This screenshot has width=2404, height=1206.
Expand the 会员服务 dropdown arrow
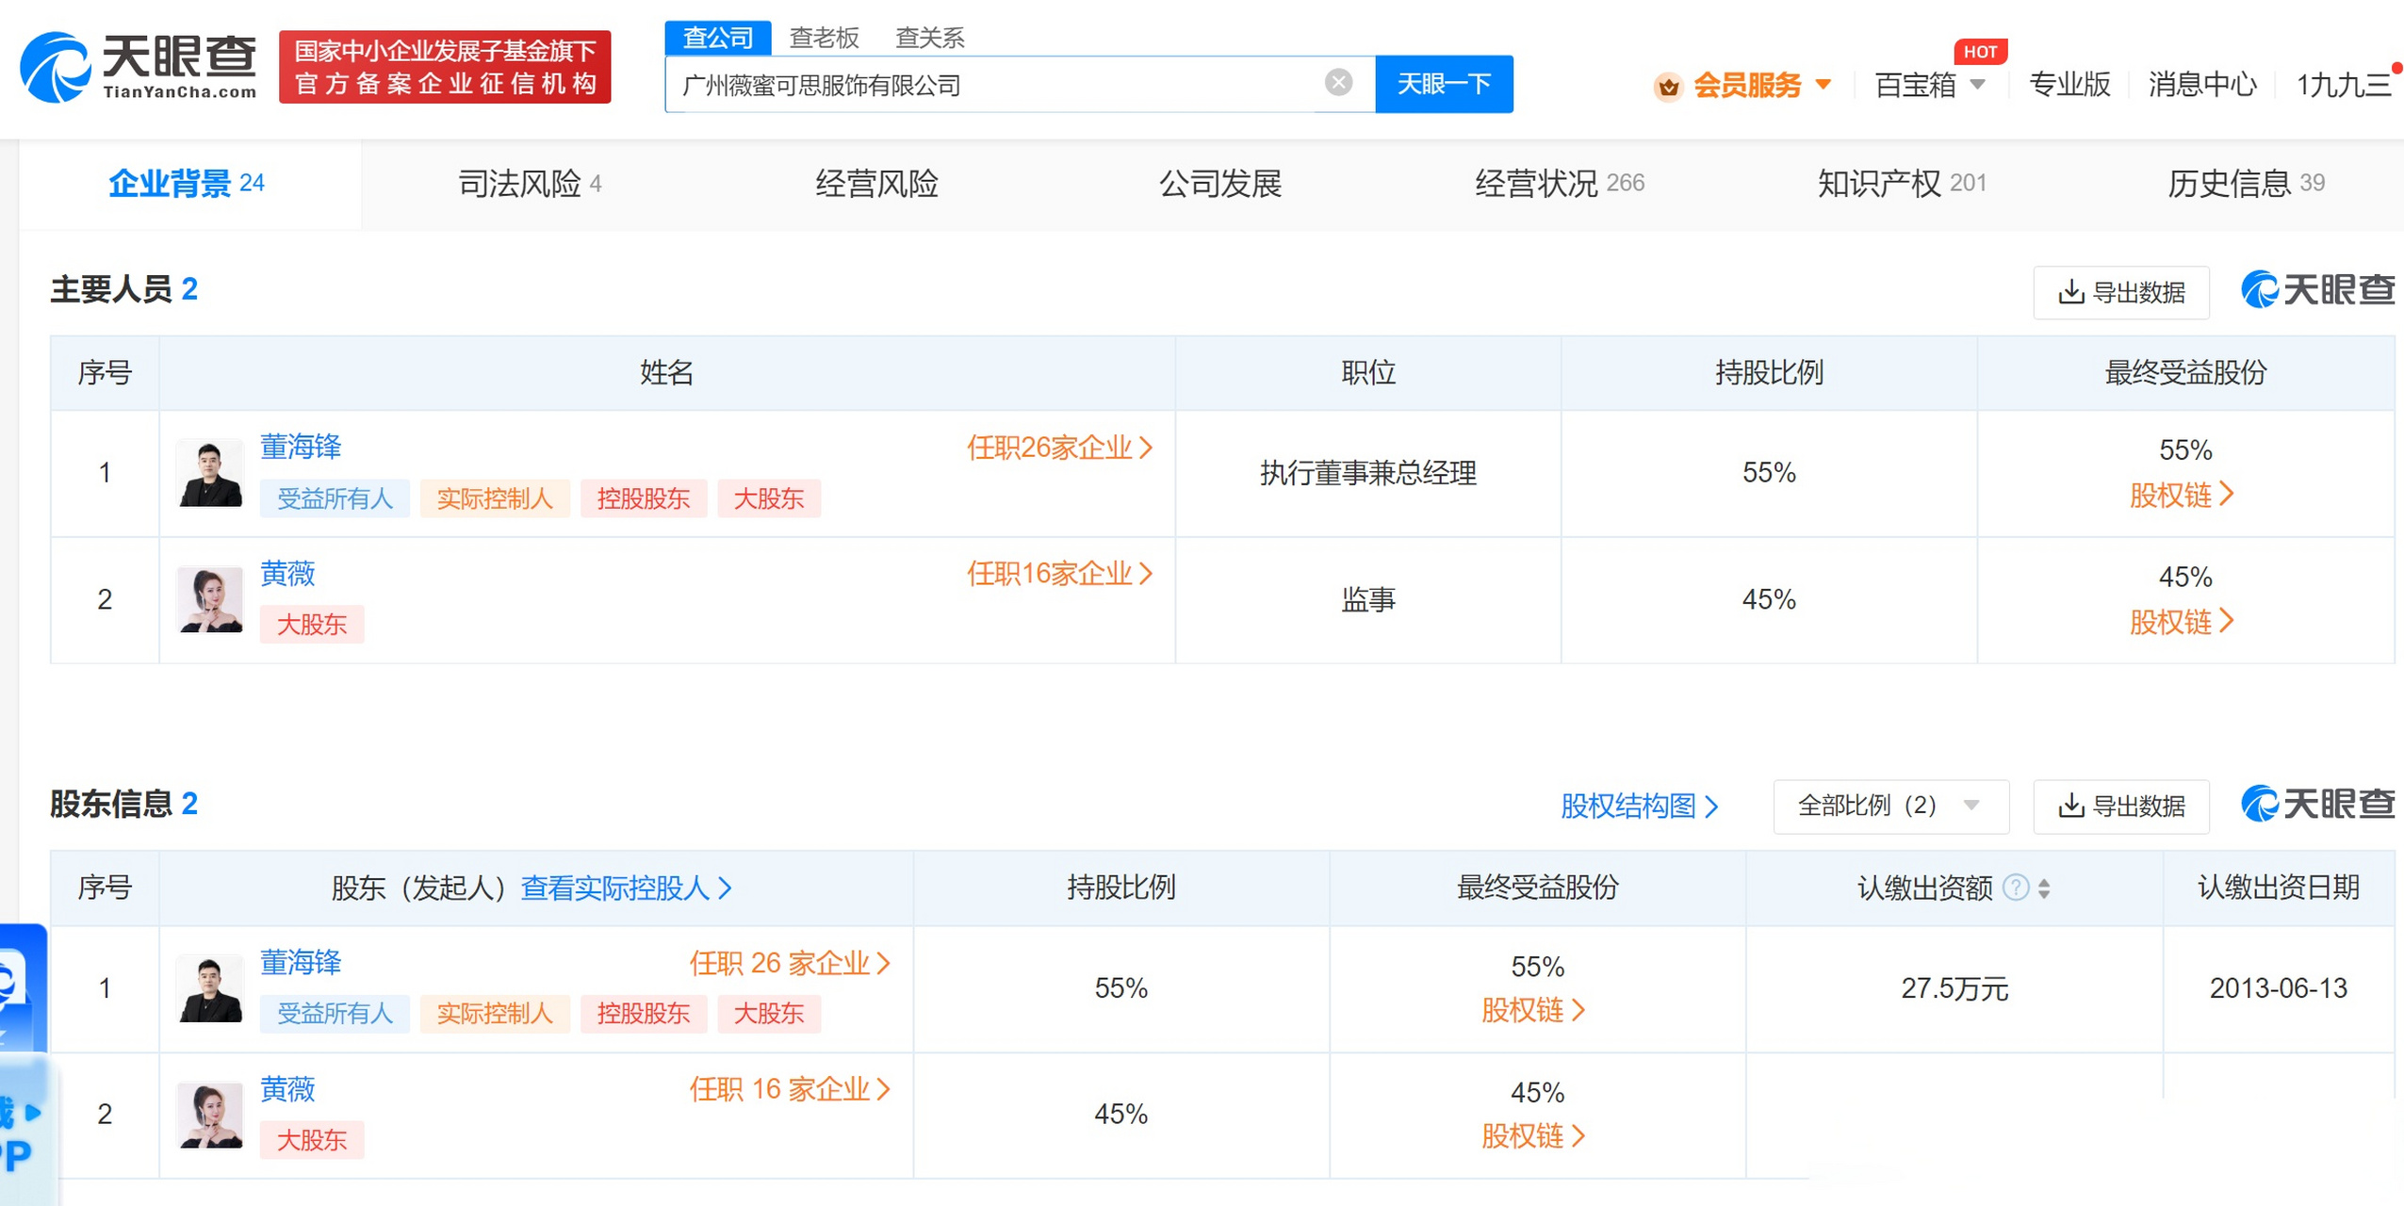(x=1823, y=85)
